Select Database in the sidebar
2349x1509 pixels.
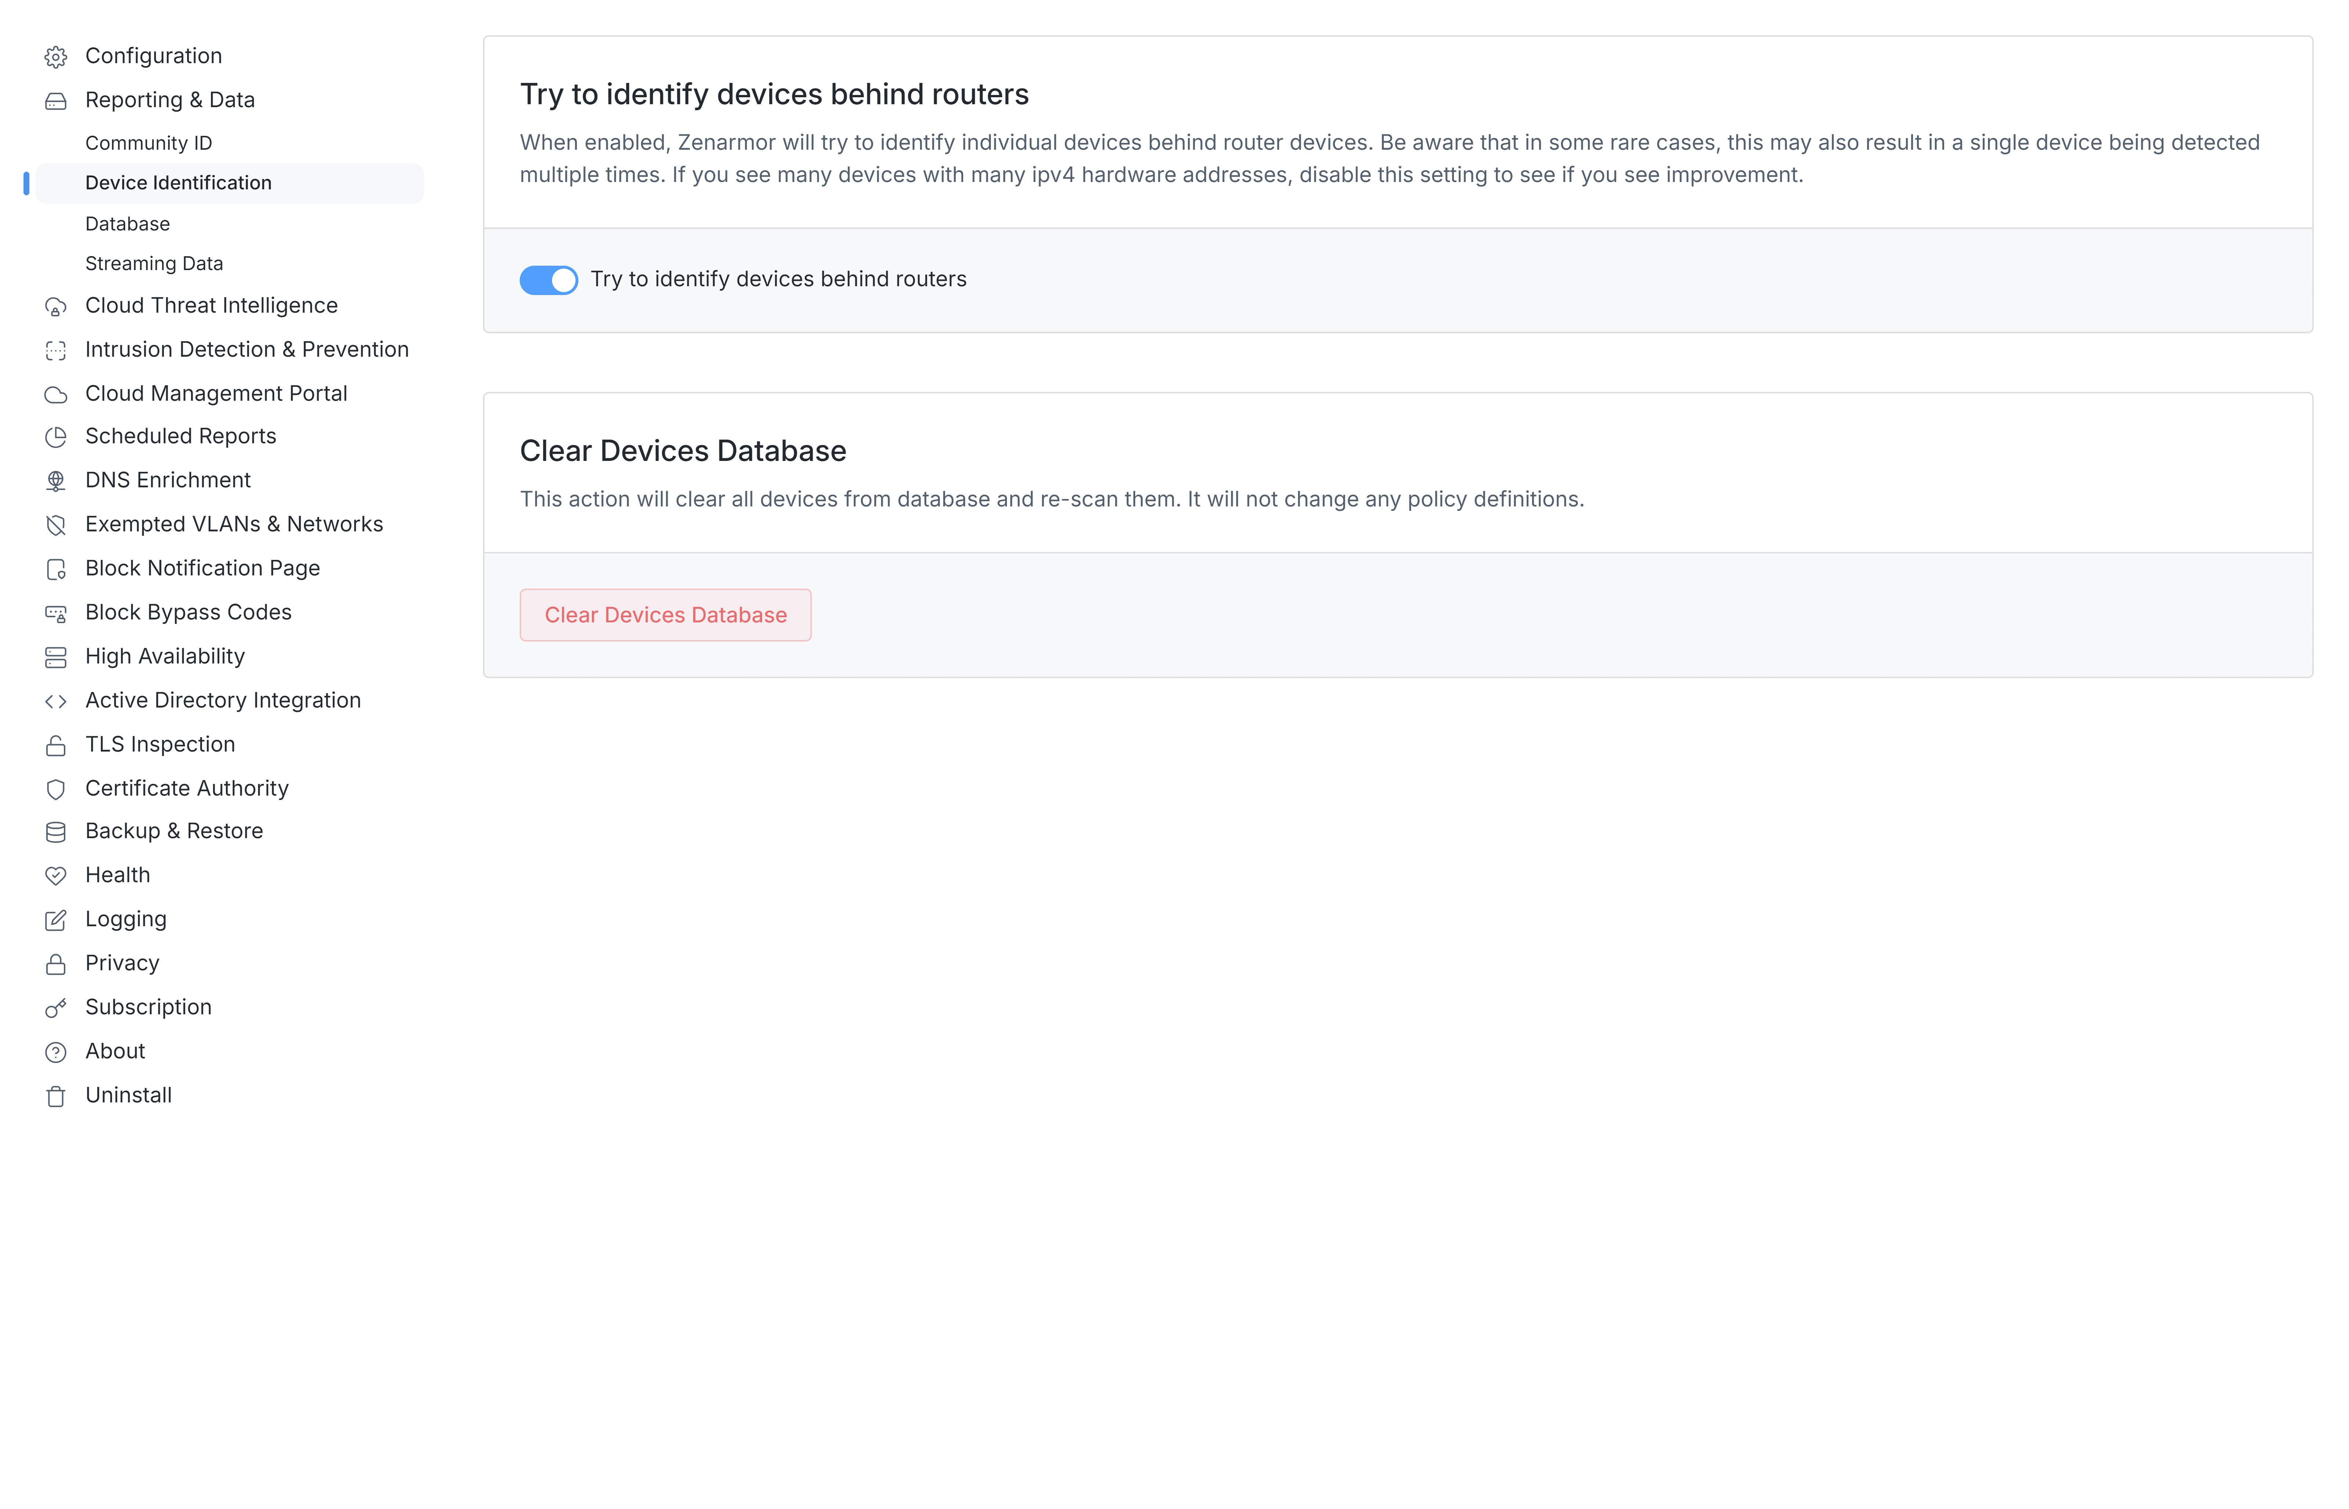pos(127,223)
